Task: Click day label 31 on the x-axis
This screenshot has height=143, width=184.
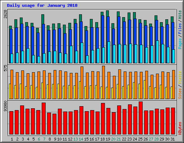Action: pyautogui.click(x=172, y=139)
